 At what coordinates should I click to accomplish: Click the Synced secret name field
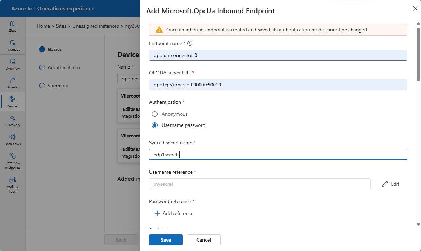point(278,155)
